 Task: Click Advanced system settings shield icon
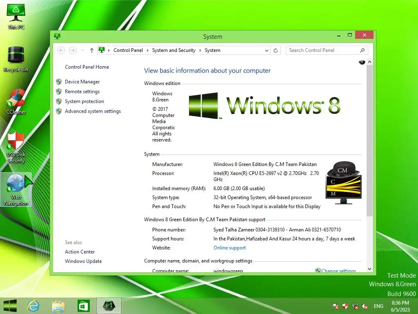click(59, 111)
